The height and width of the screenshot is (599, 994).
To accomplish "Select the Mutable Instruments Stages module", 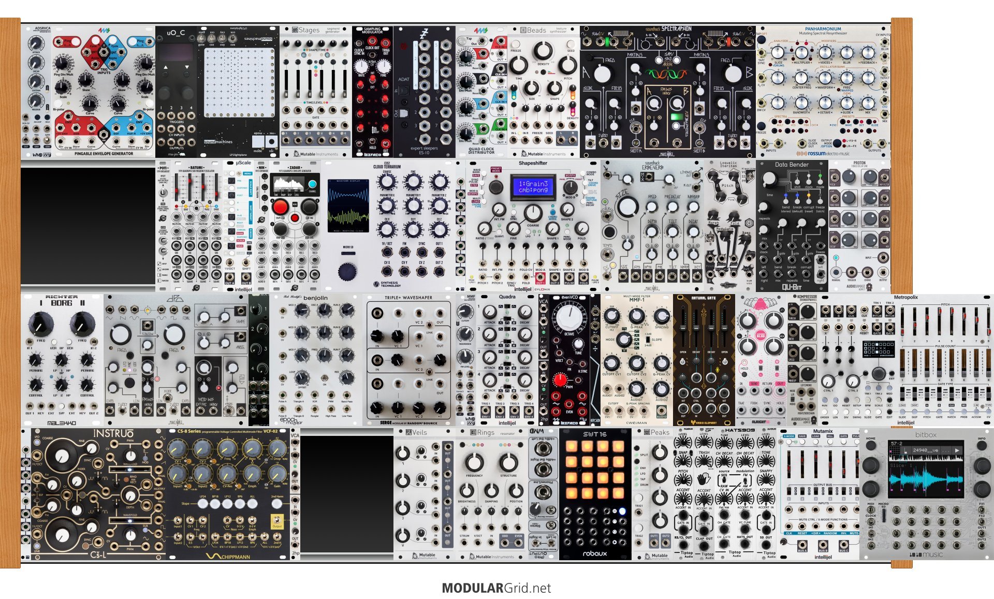I will coord(316,92).
